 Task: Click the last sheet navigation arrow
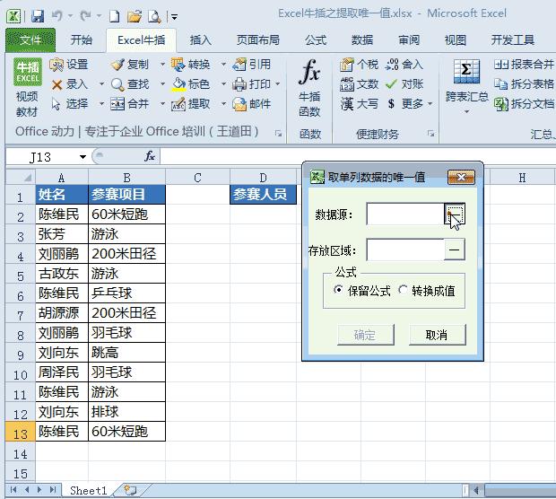tap(53, 490)
